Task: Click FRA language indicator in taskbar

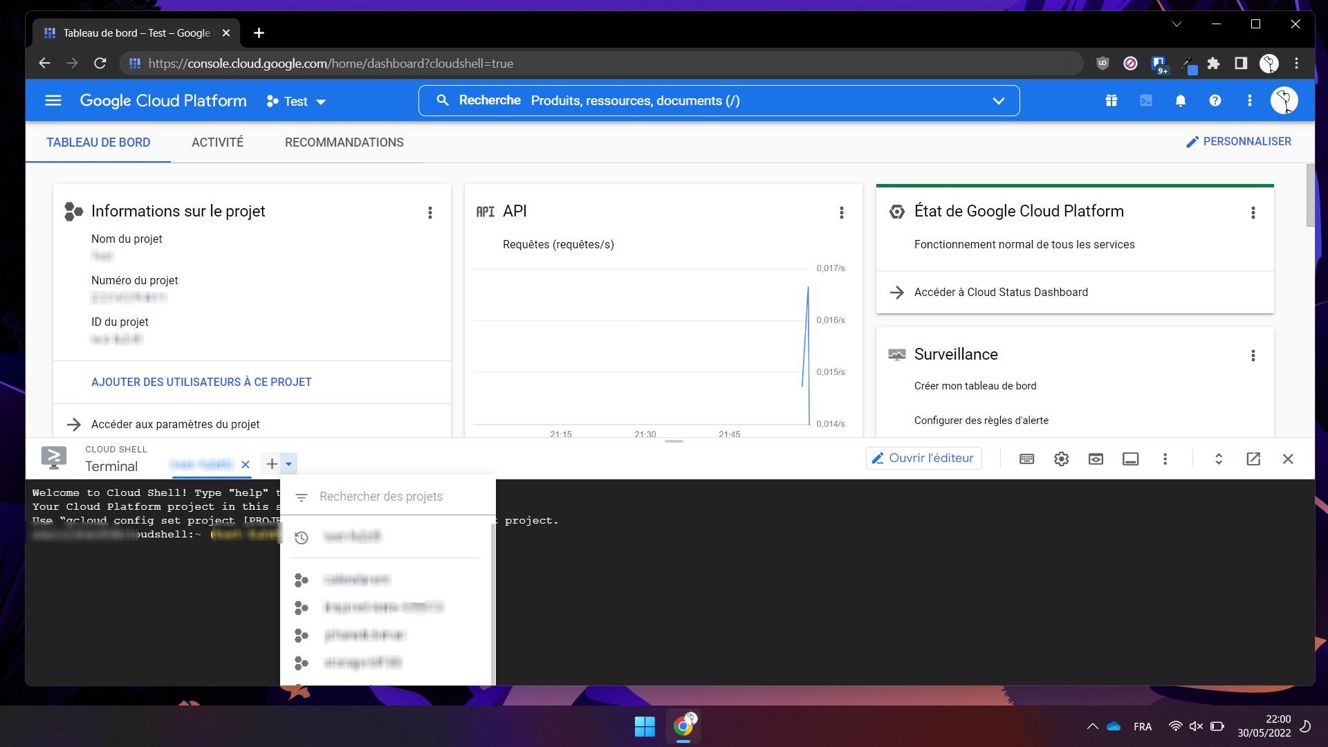Action: (1143, 727)
